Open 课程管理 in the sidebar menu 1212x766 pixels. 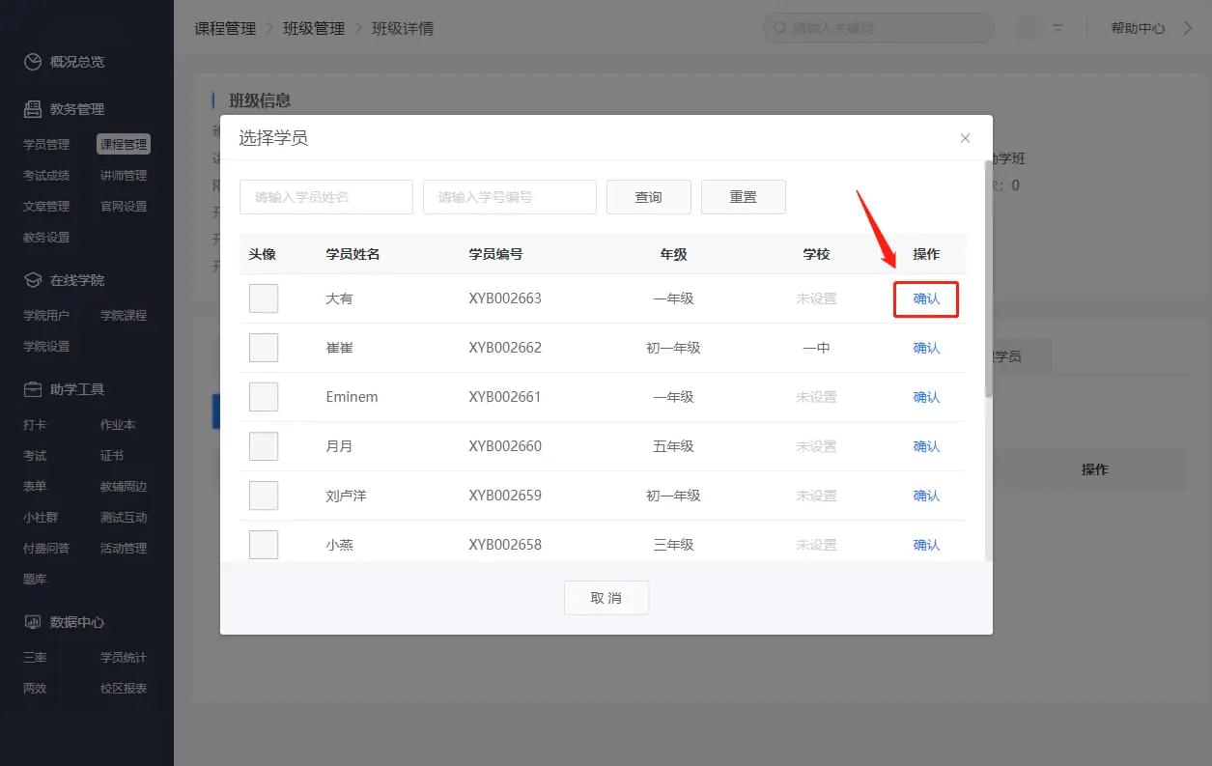click(x=124, y=145)
